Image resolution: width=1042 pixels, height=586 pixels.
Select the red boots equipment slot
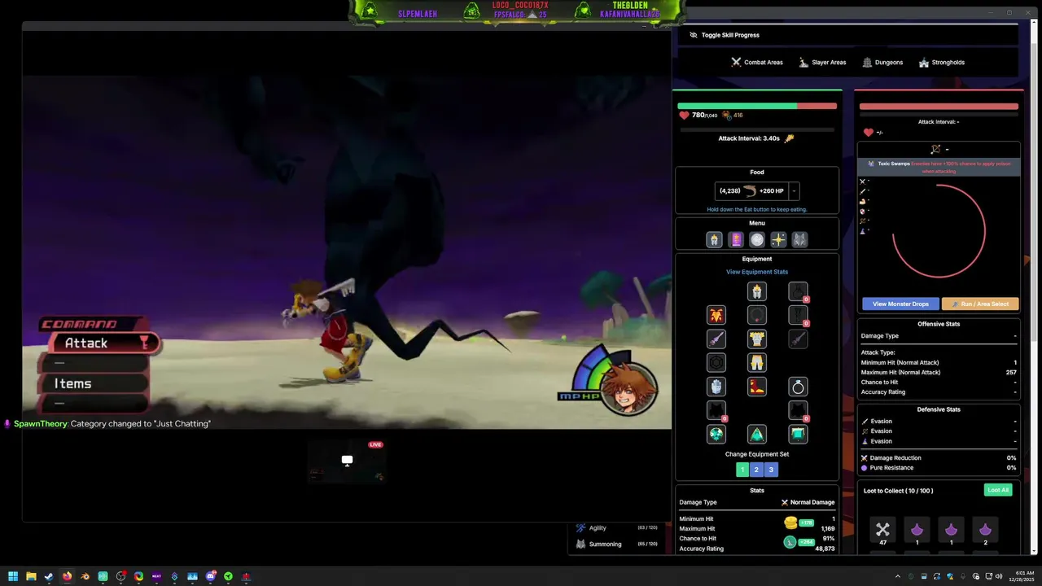[x=757, y=387]
